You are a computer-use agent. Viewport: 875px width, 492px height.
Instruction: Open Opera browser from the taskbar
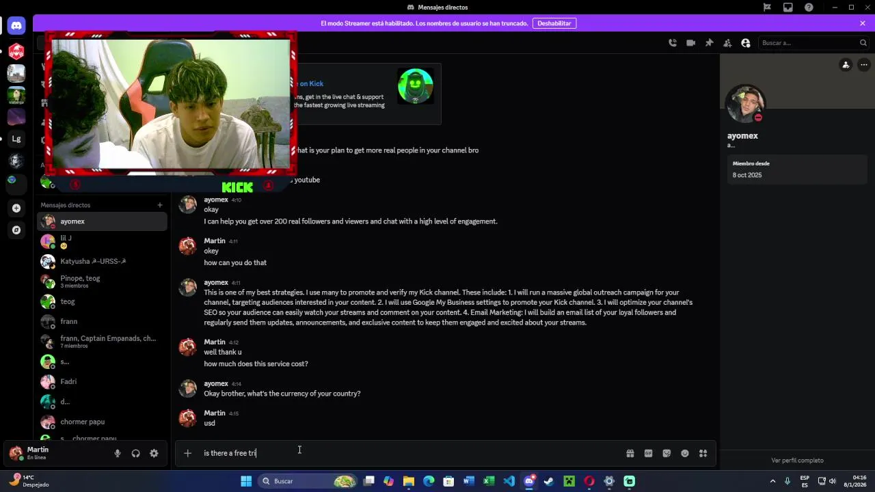(x=589, y=481)
